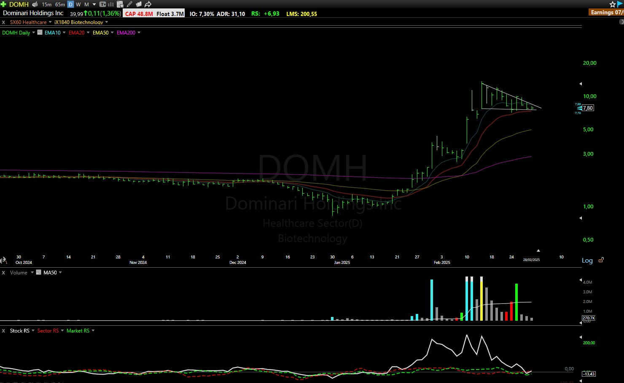Image resolution: width=624 pixels, height=383 pixels.
Task: Select the M monthly timeframe
Action: point(86,4)
